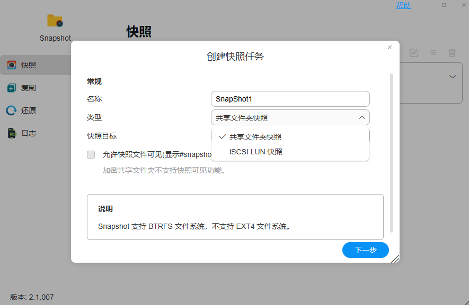Focus the 名称 field containing SnapShot1
This screenshot has width=469, height=305.
pyautogui.click(x=290, y=99)
